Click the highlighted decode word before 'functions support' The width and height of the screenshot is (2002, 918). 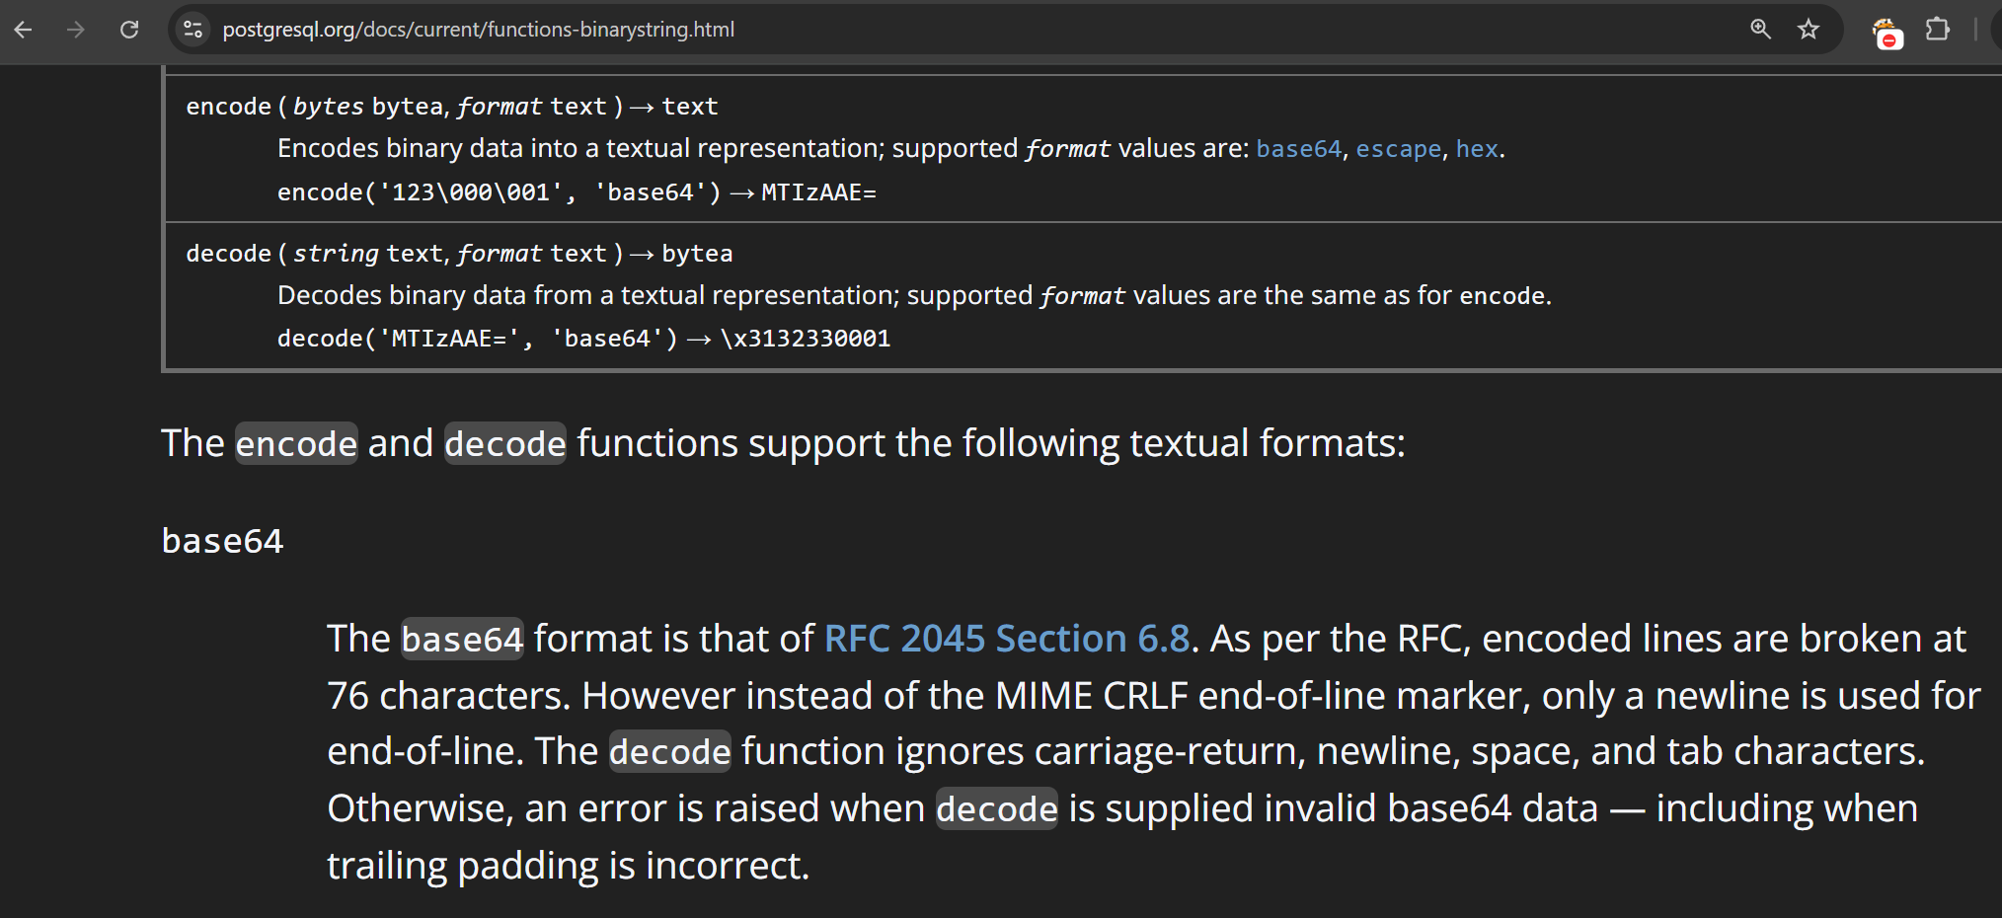pyautogui.click(x=505, y=443)
